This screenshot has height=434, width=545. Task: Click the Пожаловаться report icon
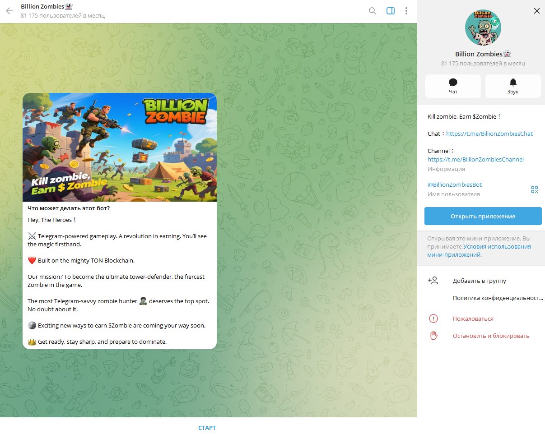click(433, 319)
